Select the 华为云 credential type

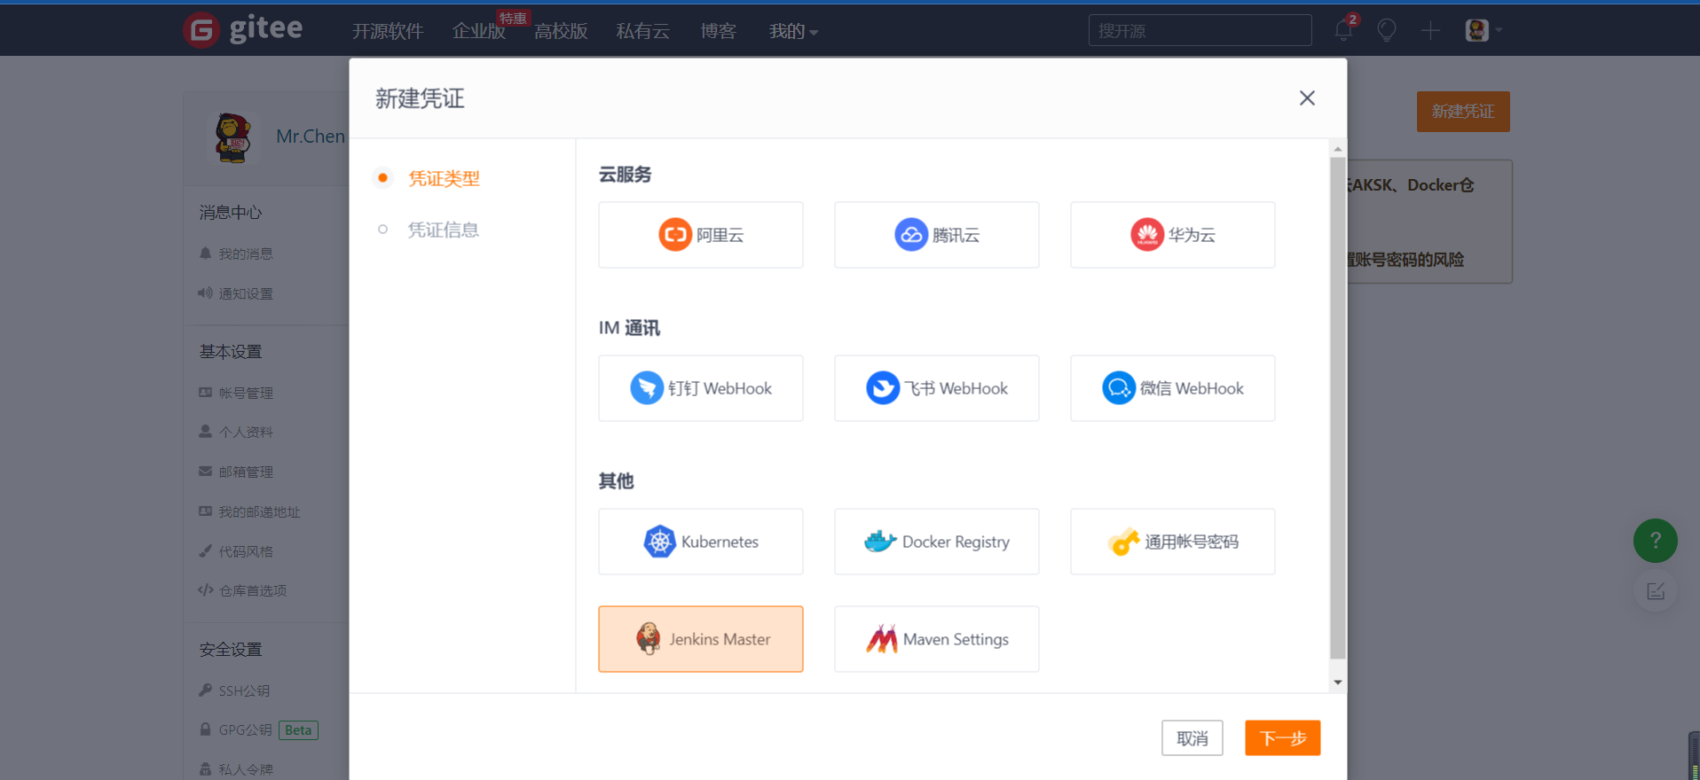1172,235
